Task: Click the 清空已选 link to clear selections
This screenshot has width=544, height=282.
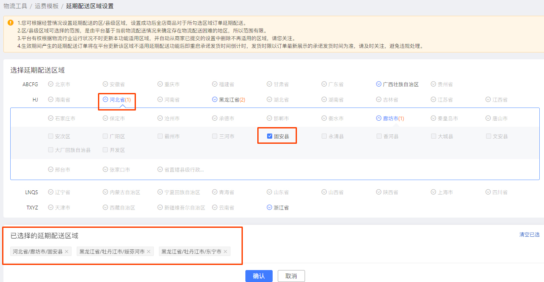Action: click(529, 234)
